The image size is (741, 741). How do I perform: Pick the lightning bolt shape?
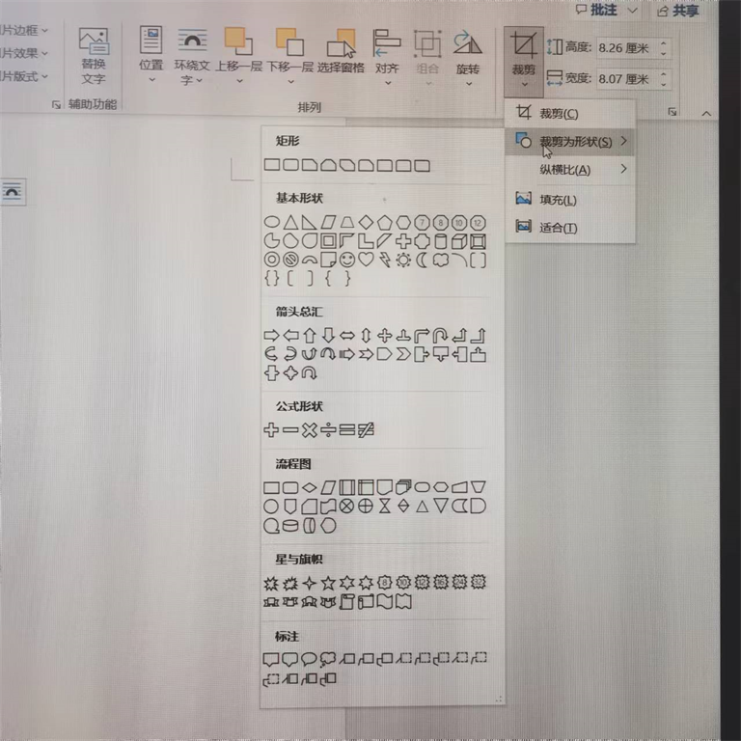pos(384,260)
